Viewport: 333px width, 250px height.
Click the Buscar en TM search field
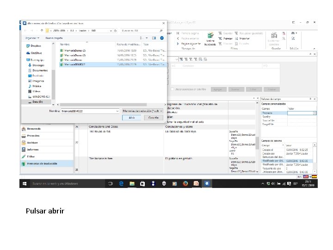(142, 31)
